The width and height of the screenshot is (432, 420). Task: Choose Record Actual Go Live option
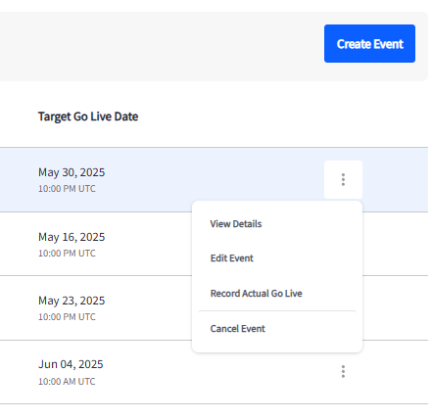coord(256,294)
